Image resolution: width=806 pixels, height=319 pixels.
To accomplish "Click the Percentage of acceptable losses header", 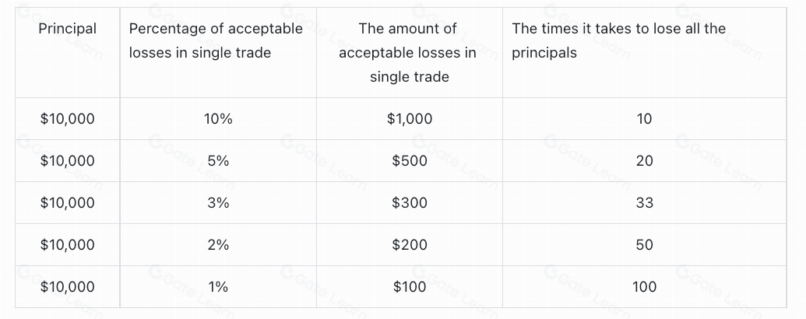I will [216, 40].
